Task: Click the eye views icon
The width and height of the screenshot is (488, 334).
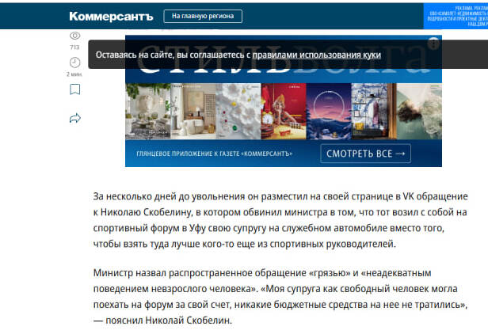Action: point(74,36)
